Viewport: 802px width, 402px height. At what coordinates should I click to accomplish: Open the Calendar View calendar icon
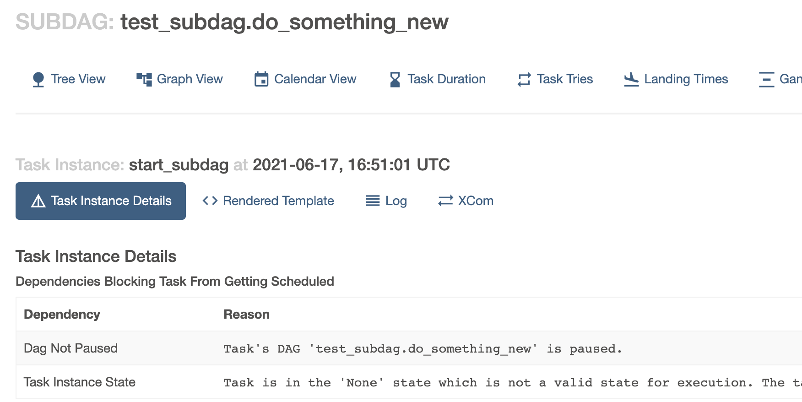pos(261,79)
